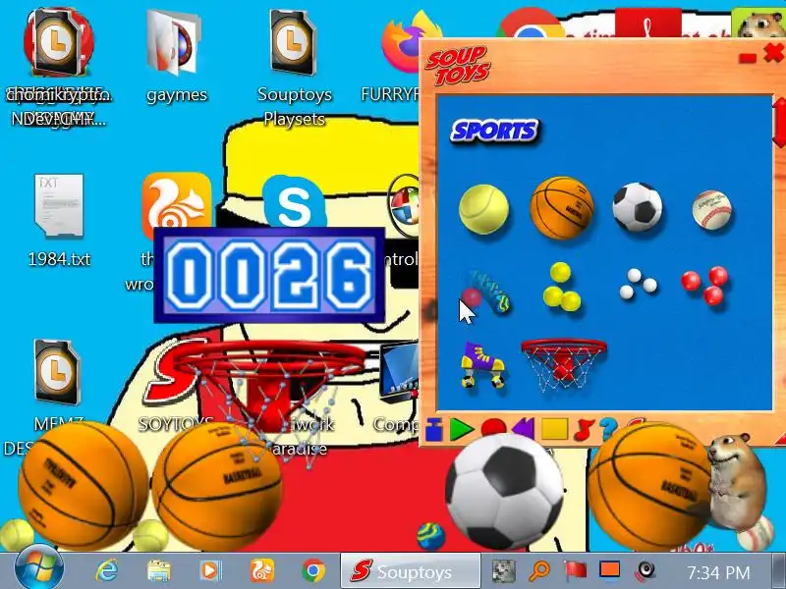Select the Skype desktop icon
The height and width of the screenshot is (589, 786).
[x=294, y=203]
